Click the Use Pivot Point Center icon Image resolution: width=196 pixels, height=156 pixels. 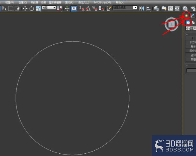tap(59, 9)
